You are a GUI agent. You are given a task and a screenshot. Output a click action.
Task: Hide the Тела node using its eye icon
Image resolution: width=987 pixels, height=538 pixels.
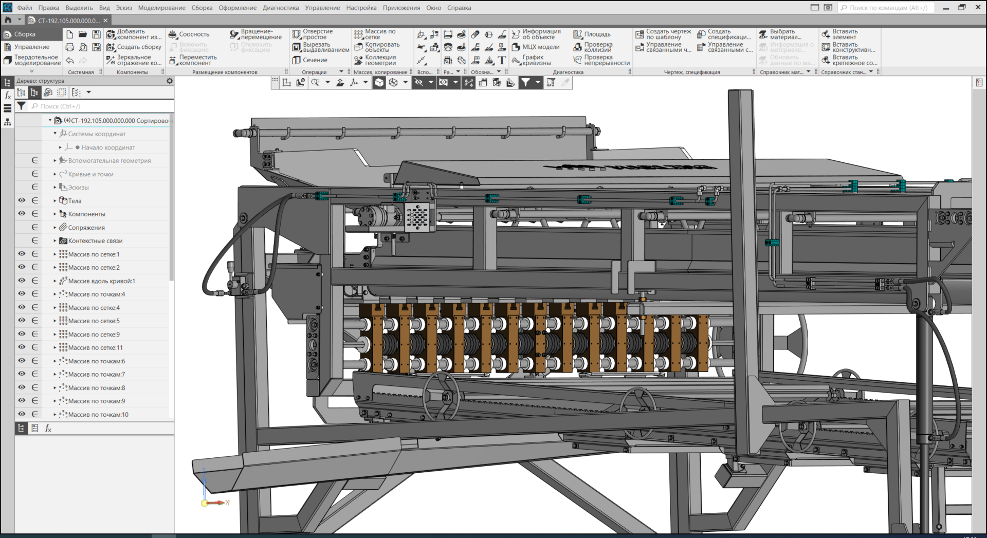(22, 200)
